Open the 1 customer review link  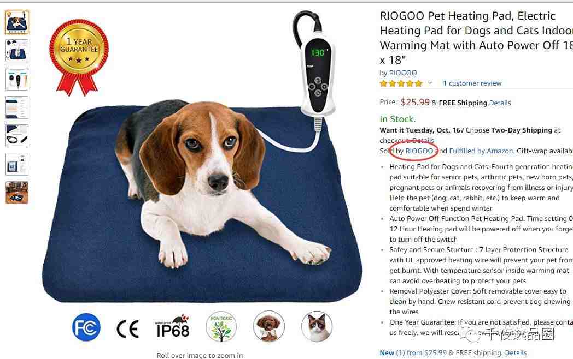point(472,83)
